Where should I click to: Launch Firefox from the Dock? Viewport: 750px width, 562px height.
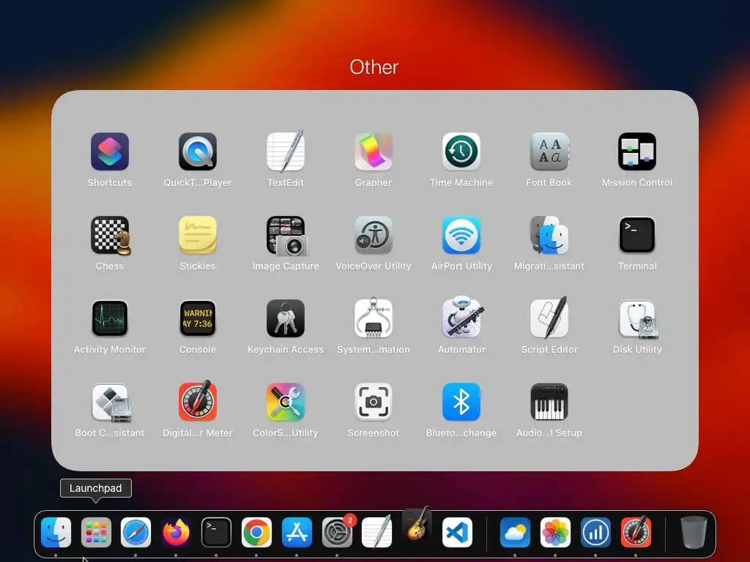[176, 533]
